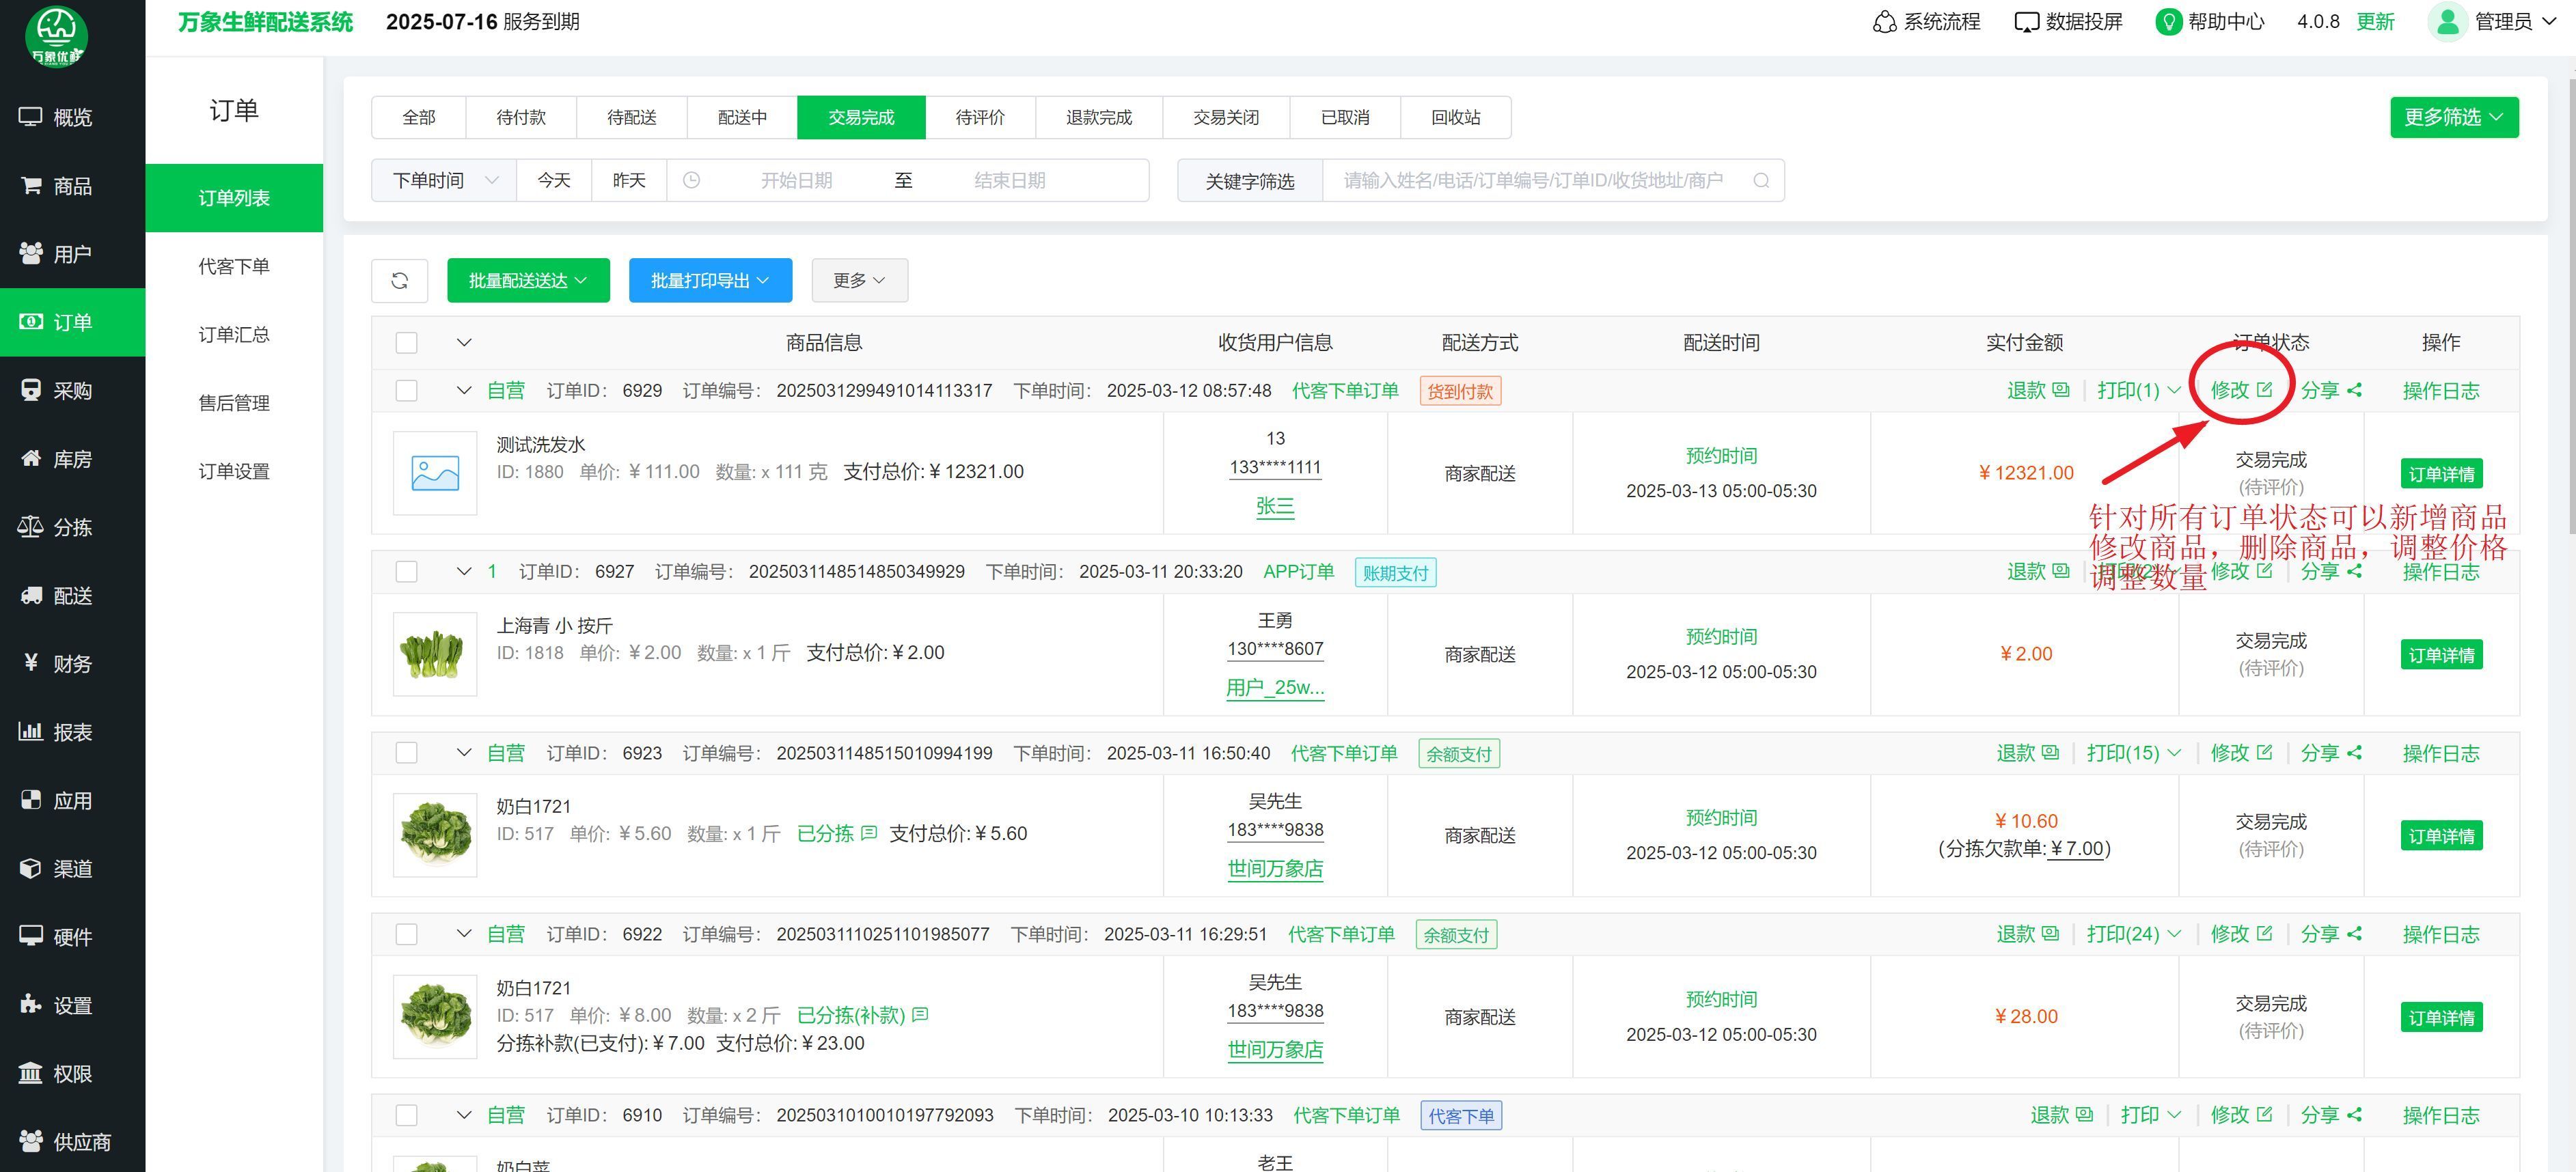Click 退款 refund icon for order 6922

point(2050,934)
